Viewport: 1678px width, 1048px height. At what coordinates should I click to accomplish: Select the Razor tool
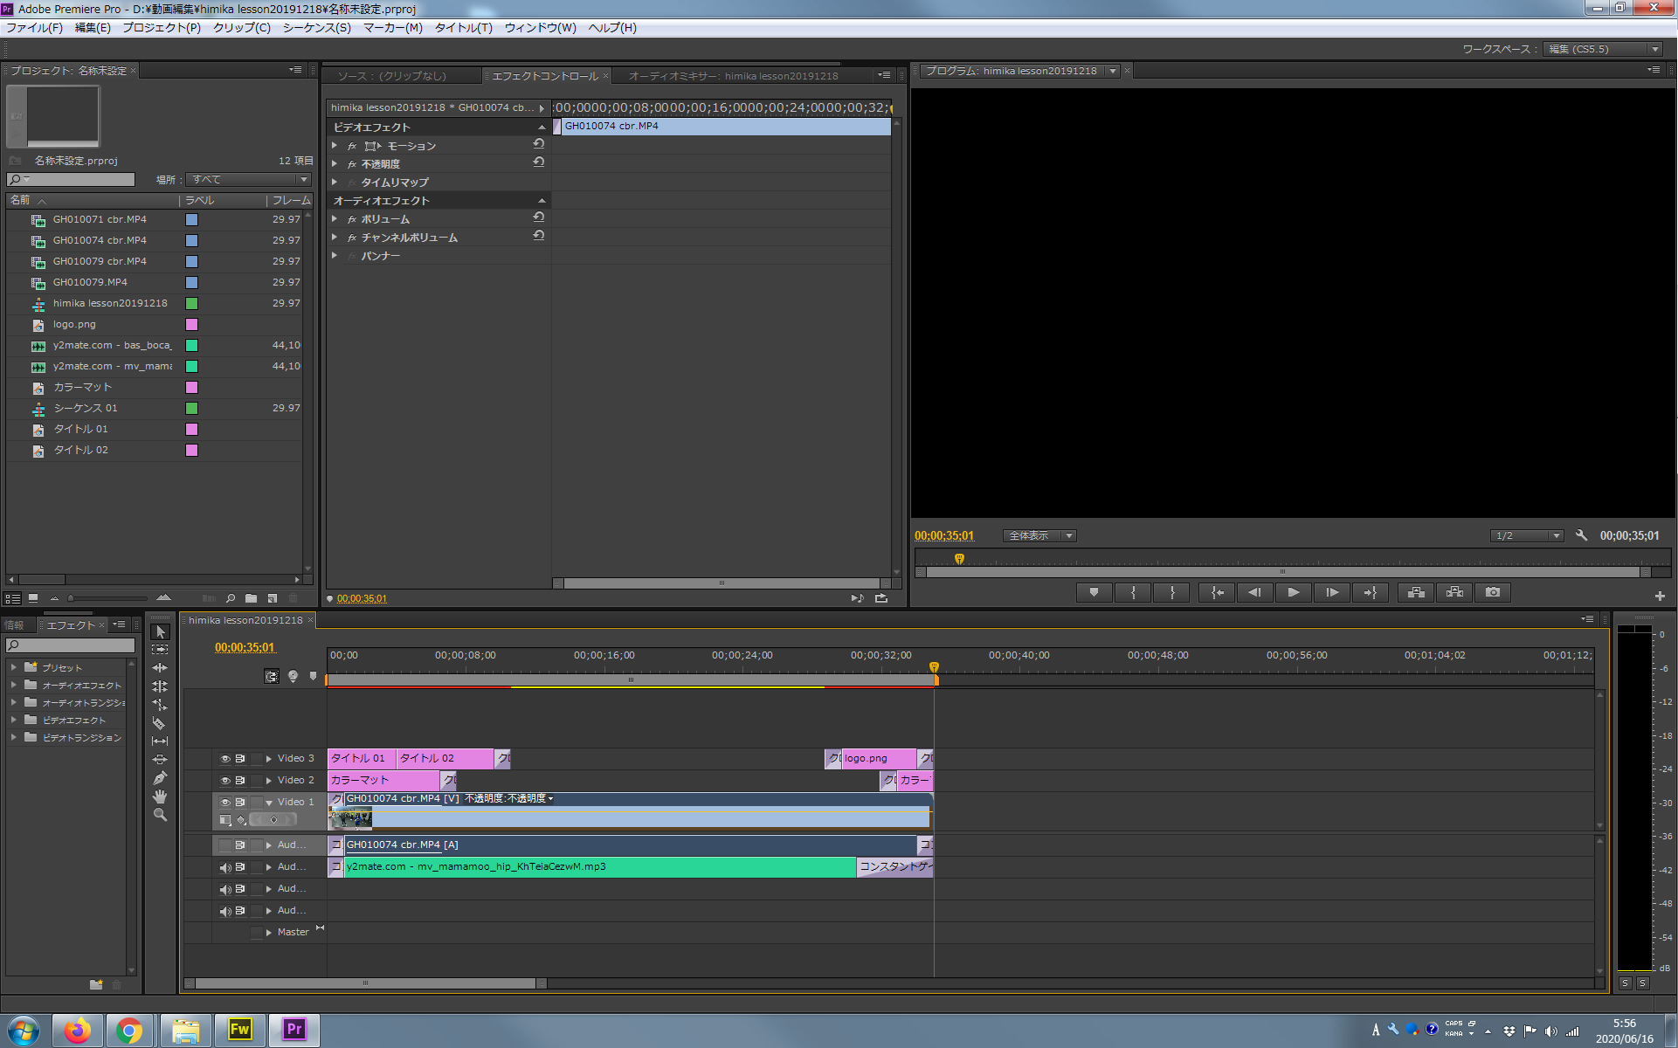tap(160, 723)
